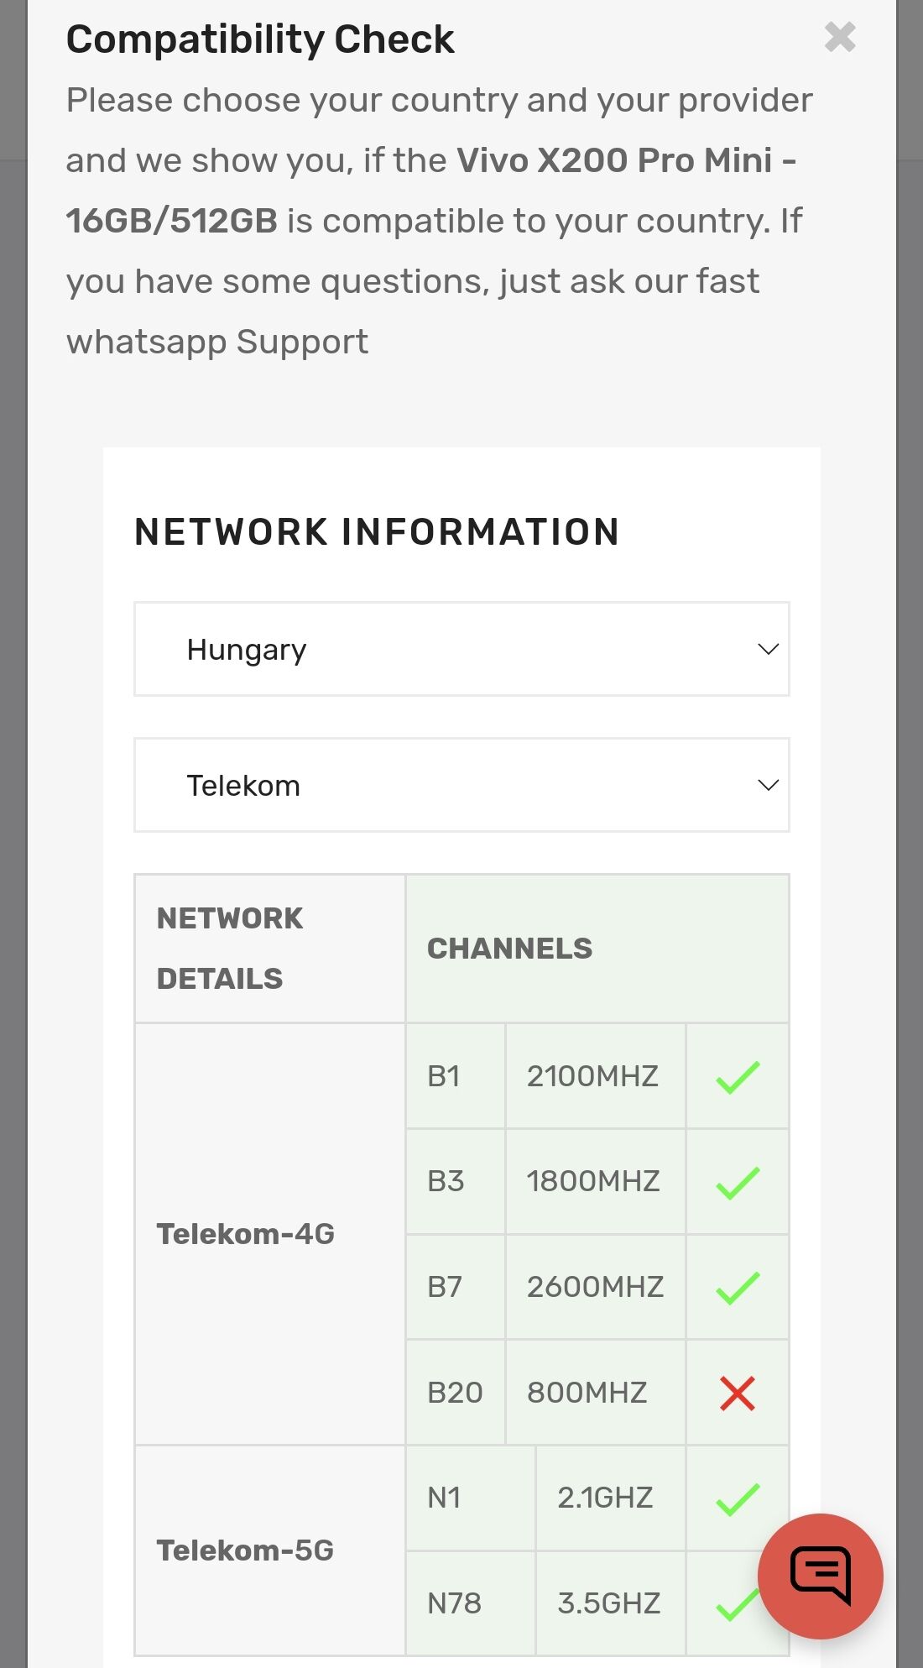Click the CHANNELS column header

[509, 949]
